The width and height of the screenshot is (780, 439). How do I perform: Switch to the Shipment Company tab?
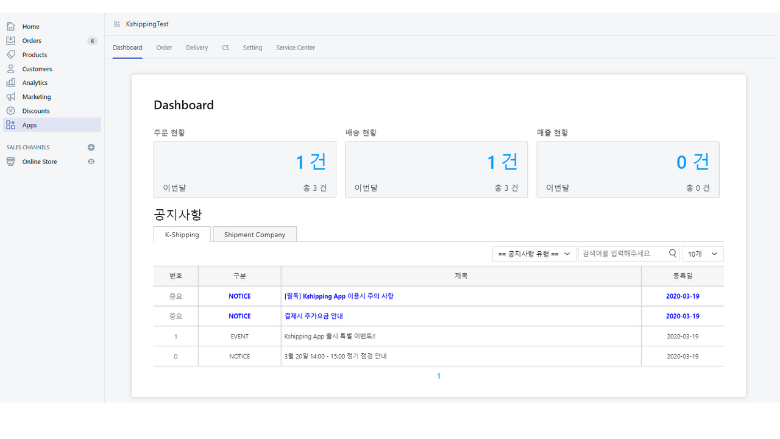coord(254,234)
